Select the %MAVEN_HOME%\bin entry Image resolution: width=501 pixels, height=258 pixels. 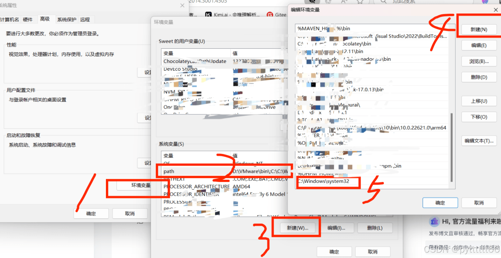[x=372, y=29]
